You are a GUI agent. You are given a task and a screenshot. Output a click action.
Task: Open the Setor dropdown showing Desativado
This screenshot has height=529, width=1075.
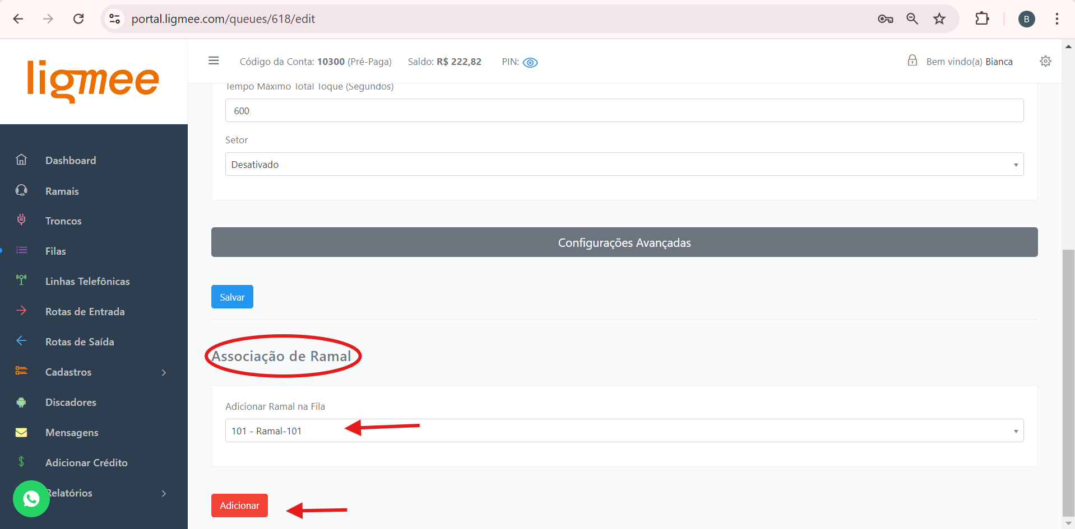(x=624, y=164)
